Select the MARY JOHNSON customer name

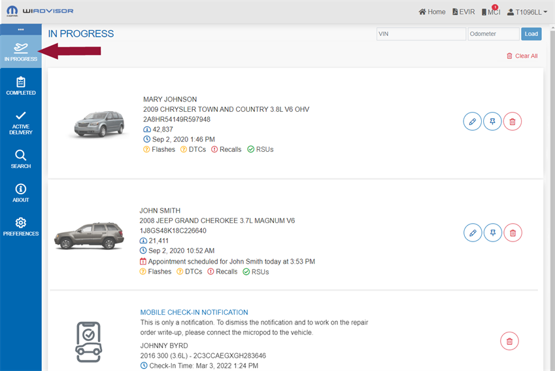pyautogui.click(x=170, y=99)
